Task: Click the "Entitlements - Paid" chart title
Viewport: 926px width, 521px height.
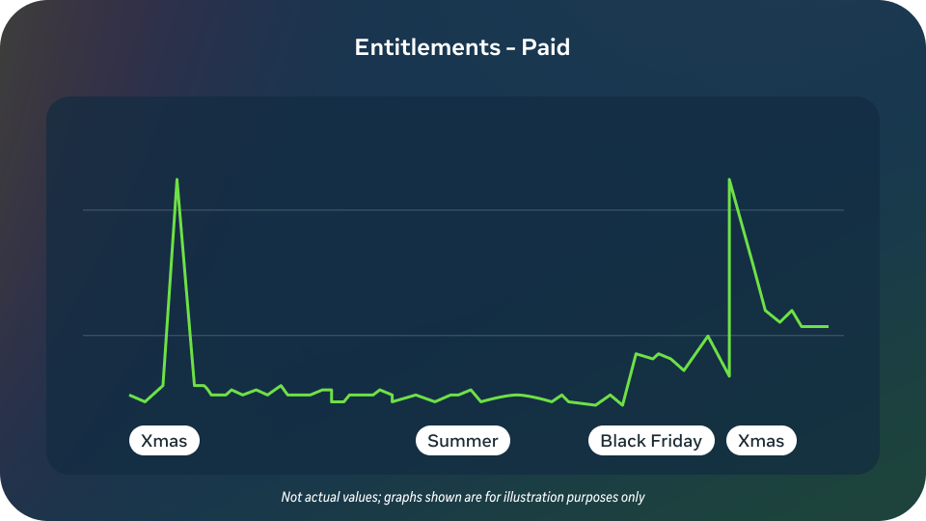Action: click(x=462, y=47)
